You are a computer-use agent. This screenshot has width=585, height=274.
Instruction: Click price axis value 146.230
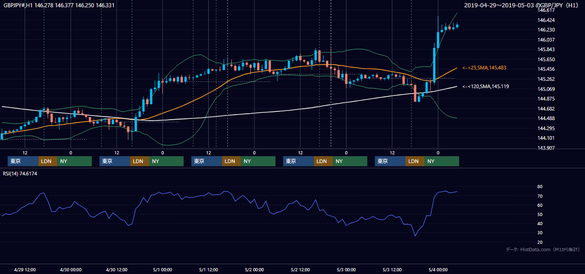tap(546, 30)
